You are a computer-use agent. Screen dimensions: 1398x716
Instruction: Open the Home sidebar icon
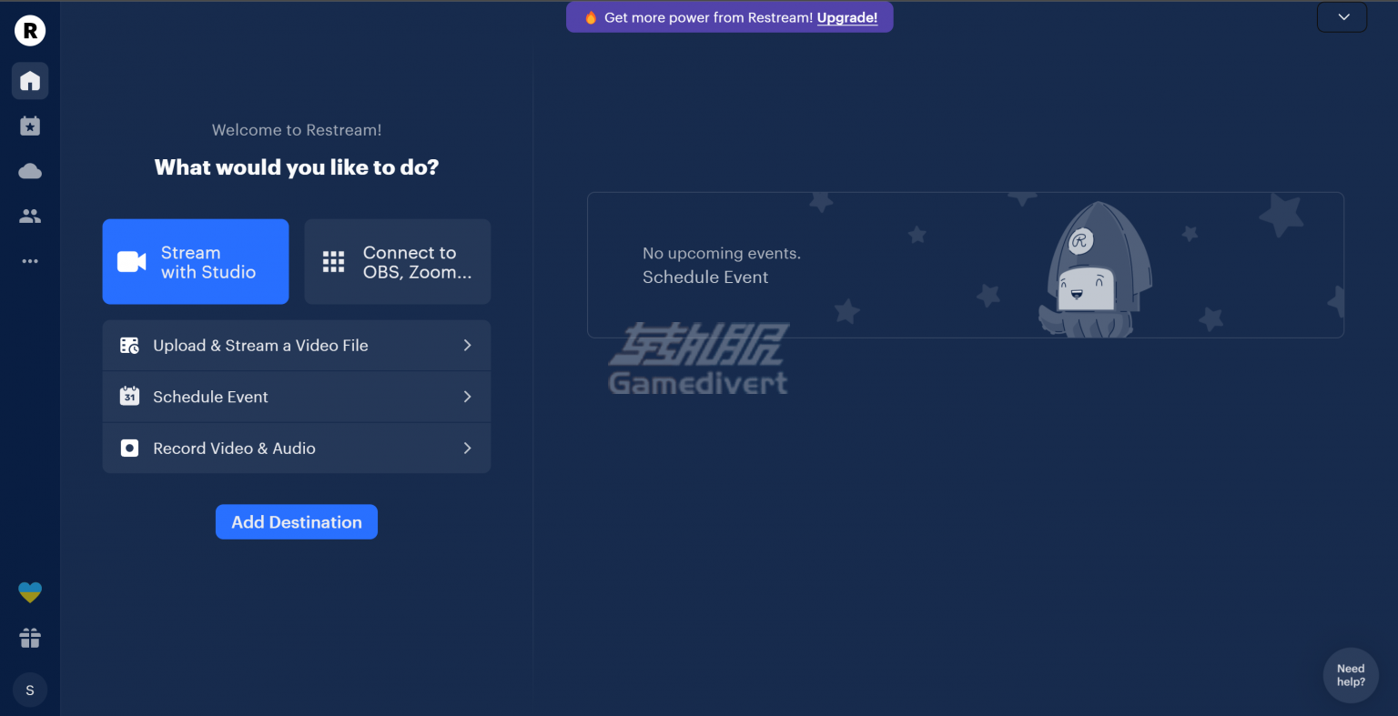30,81
